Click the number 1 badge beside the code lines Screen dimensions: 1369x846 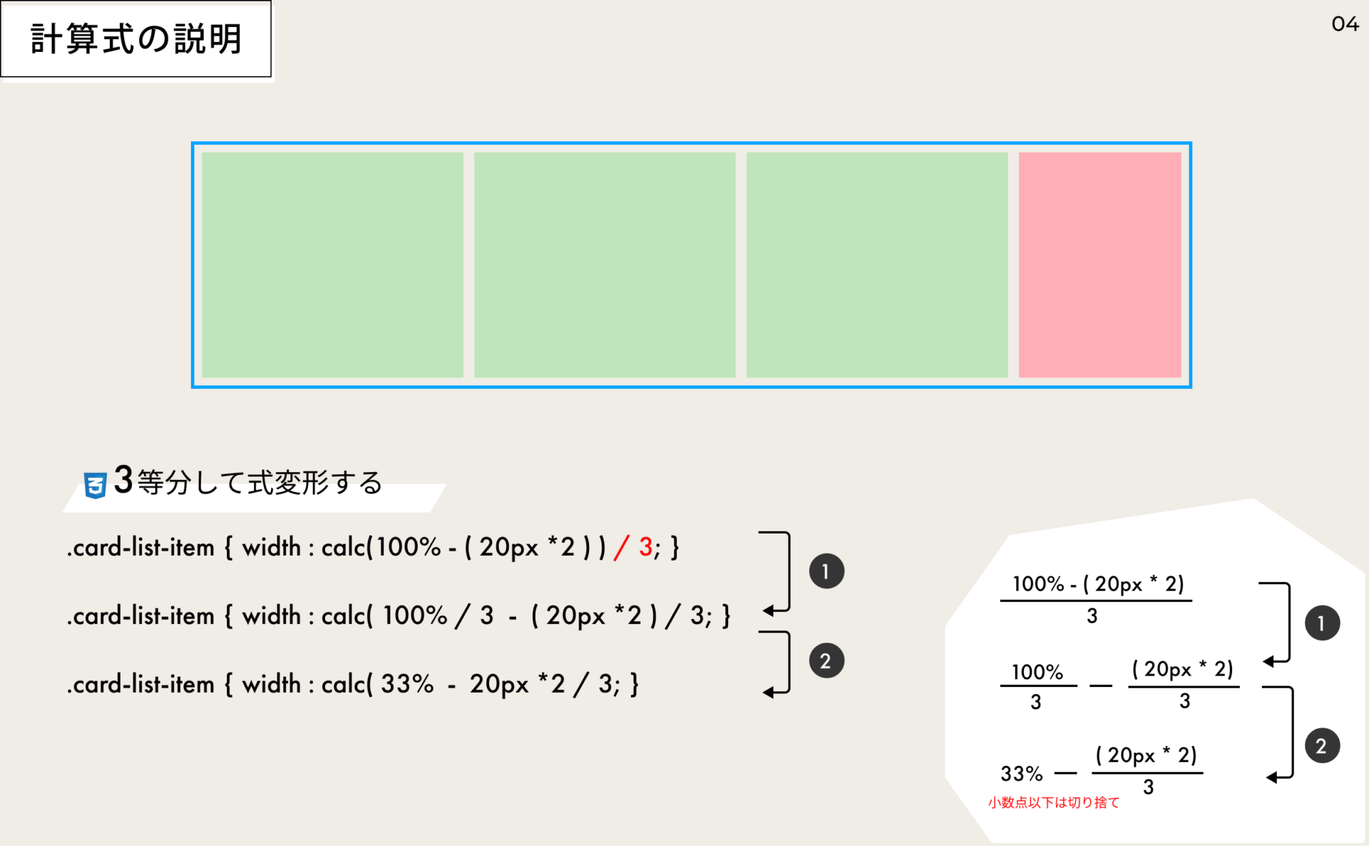pos(826,571)
